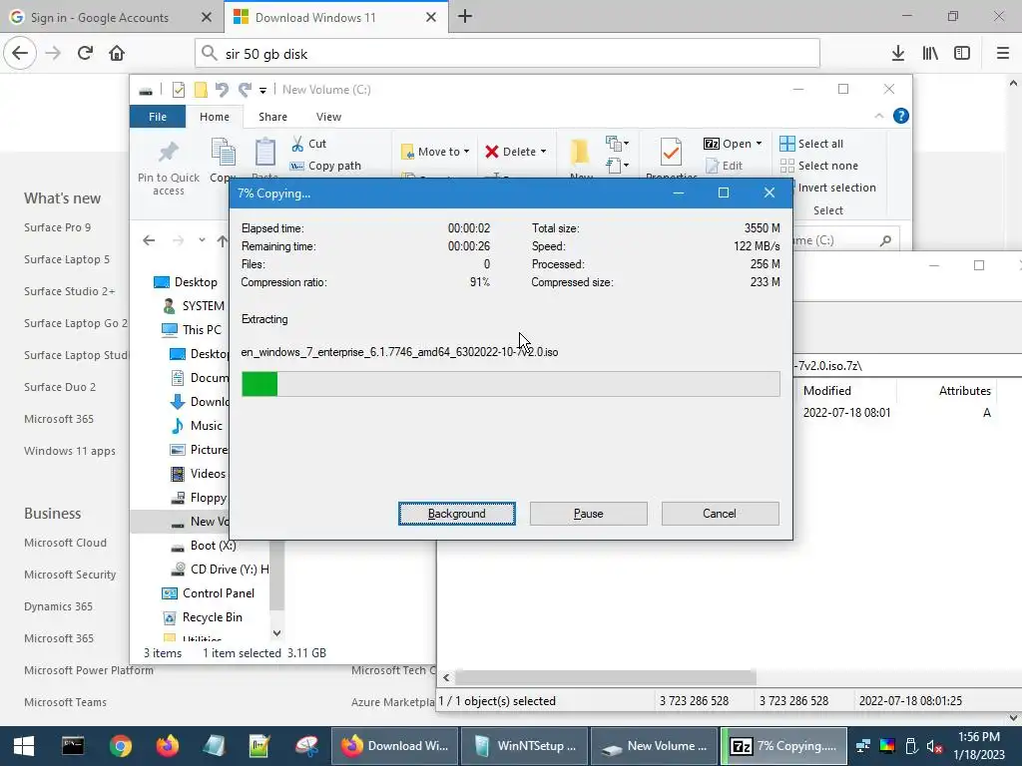Close the Download Windows 11 tab
This screenshot has width=1022, height=766.
[431, 18]
